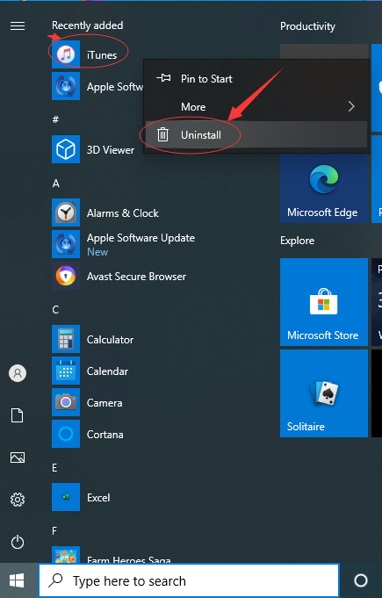Image resolution: width=382 pixels, height=598 pixels.
Task: Click the pin icon beside Pin to Start
Action: pos(163,78)
